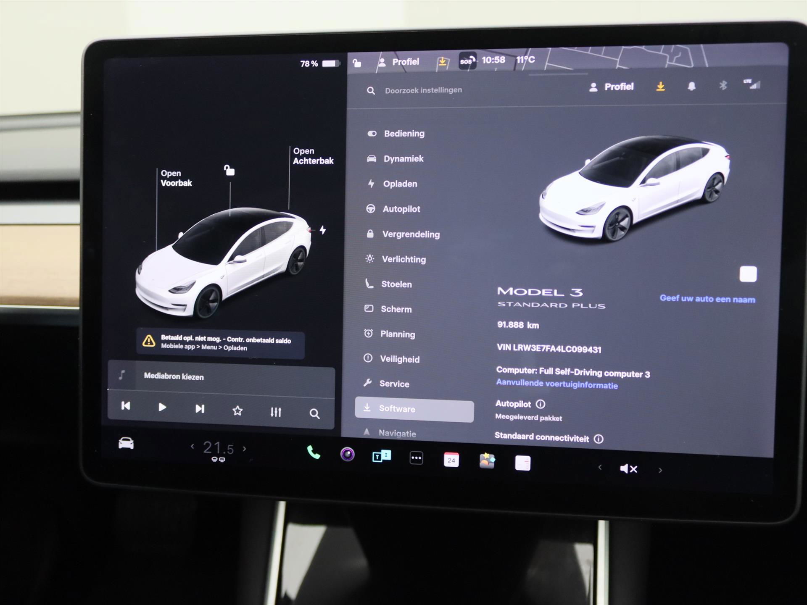Toggle the lock icon above car
Image resolution: width=807 pixels, height=605 pixels.
229,170
